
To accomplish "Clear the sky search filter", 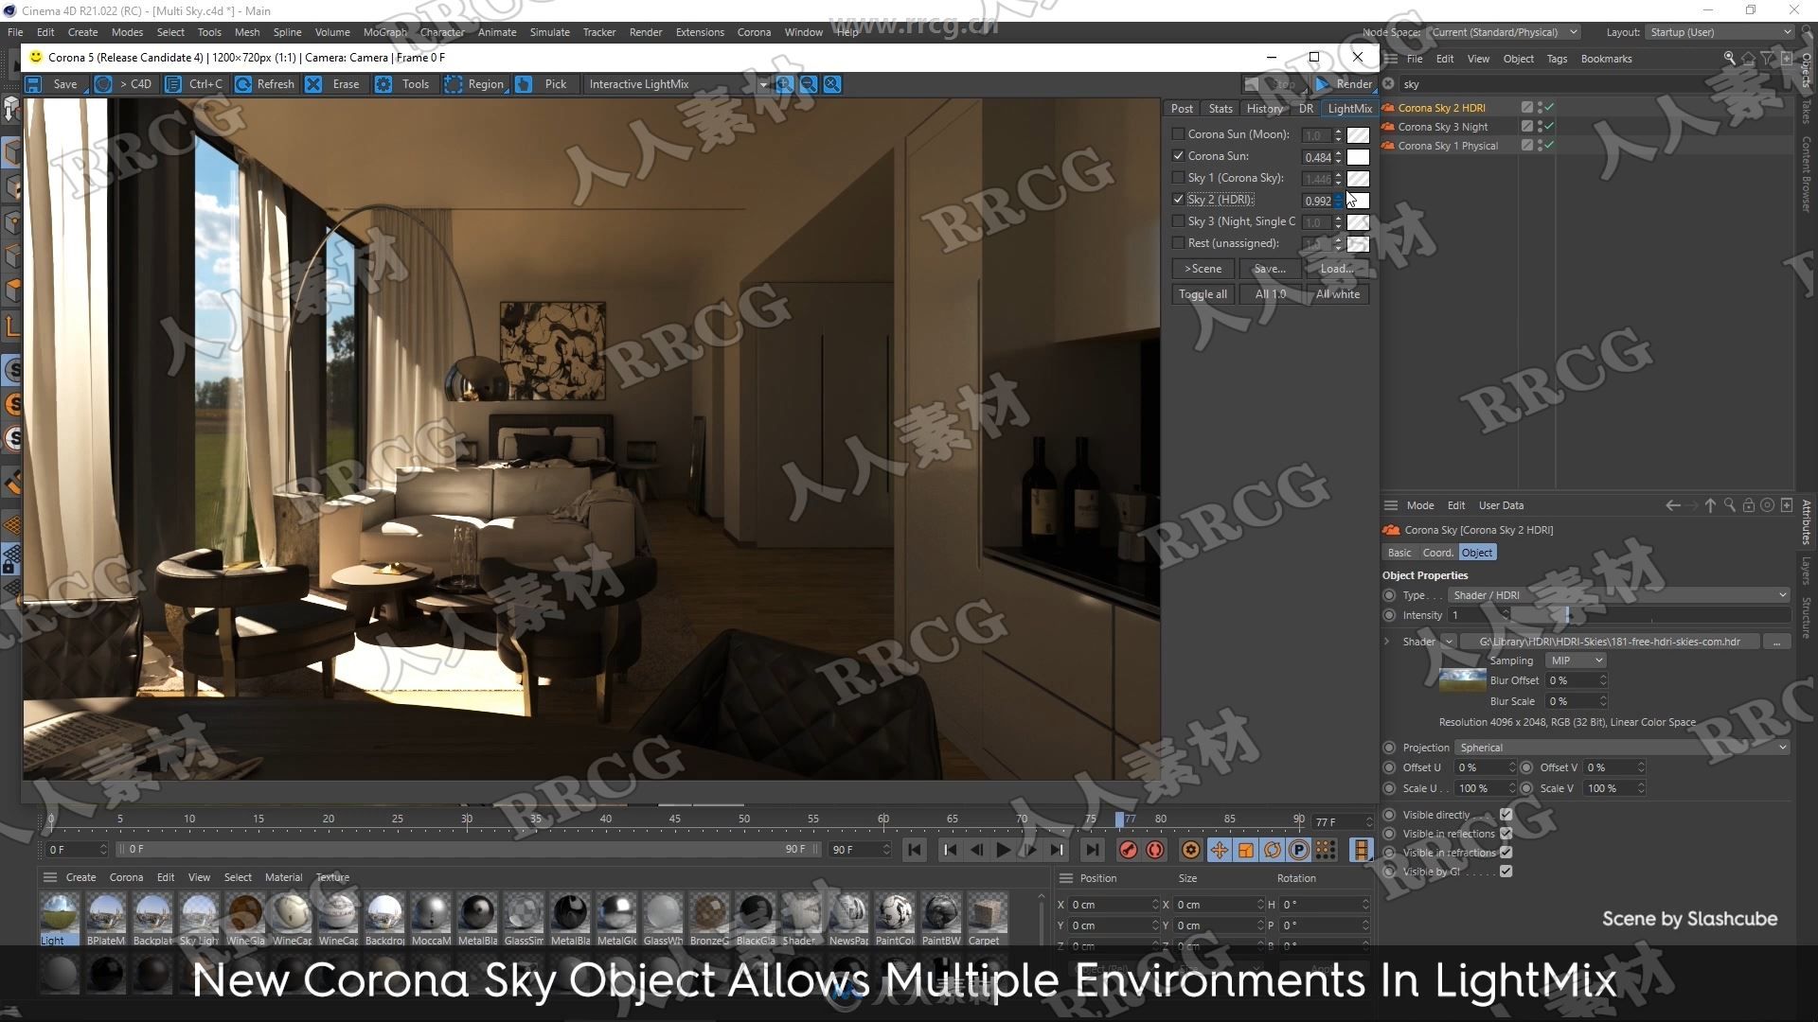I will [x=1389, y=84].
